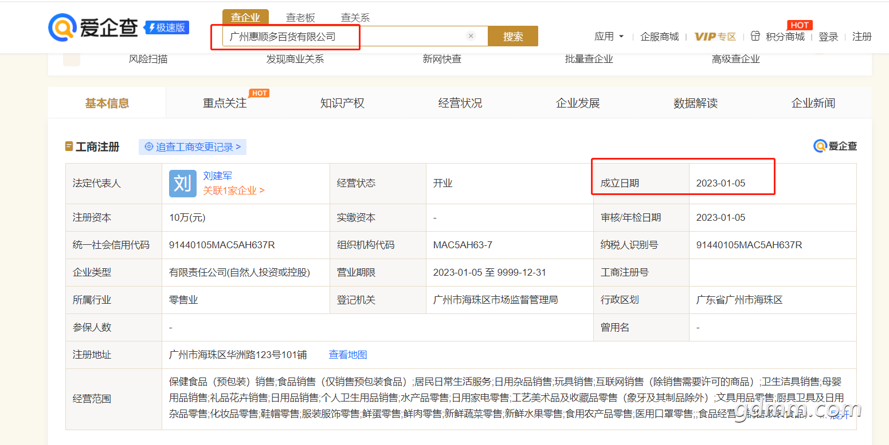The height and width of the screenshot is (445, 889).
Task: Click 登录 to sign in
Action: (x=828, y=37)
